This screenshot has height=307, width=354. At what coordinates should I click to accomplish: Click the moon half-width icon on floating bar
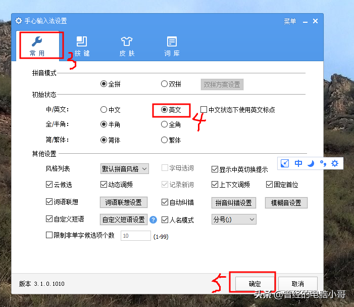pyautogui.click(x=311, y=163)
